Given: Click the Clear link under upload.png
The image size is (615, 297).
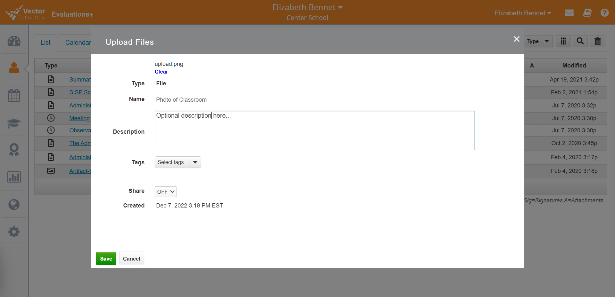Looking at the screenshot, I should (161, 72).
